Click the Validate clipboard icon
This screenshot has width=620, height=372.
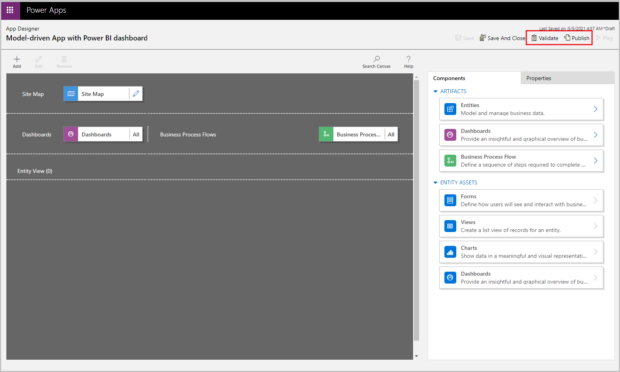click(x=534, y=38)
